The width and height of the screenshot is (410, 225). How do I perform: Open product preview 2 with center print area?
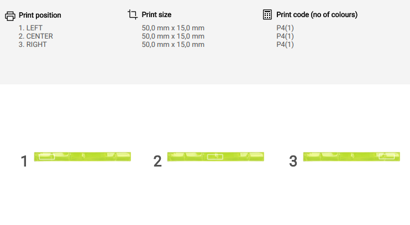click(215, 157)
